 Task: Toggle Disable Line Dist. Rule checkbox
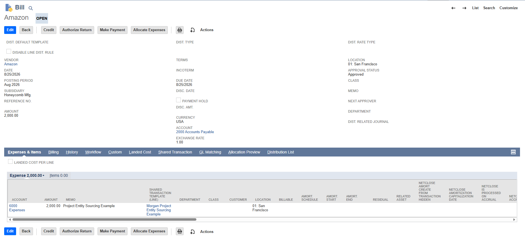tap(9, 51)
